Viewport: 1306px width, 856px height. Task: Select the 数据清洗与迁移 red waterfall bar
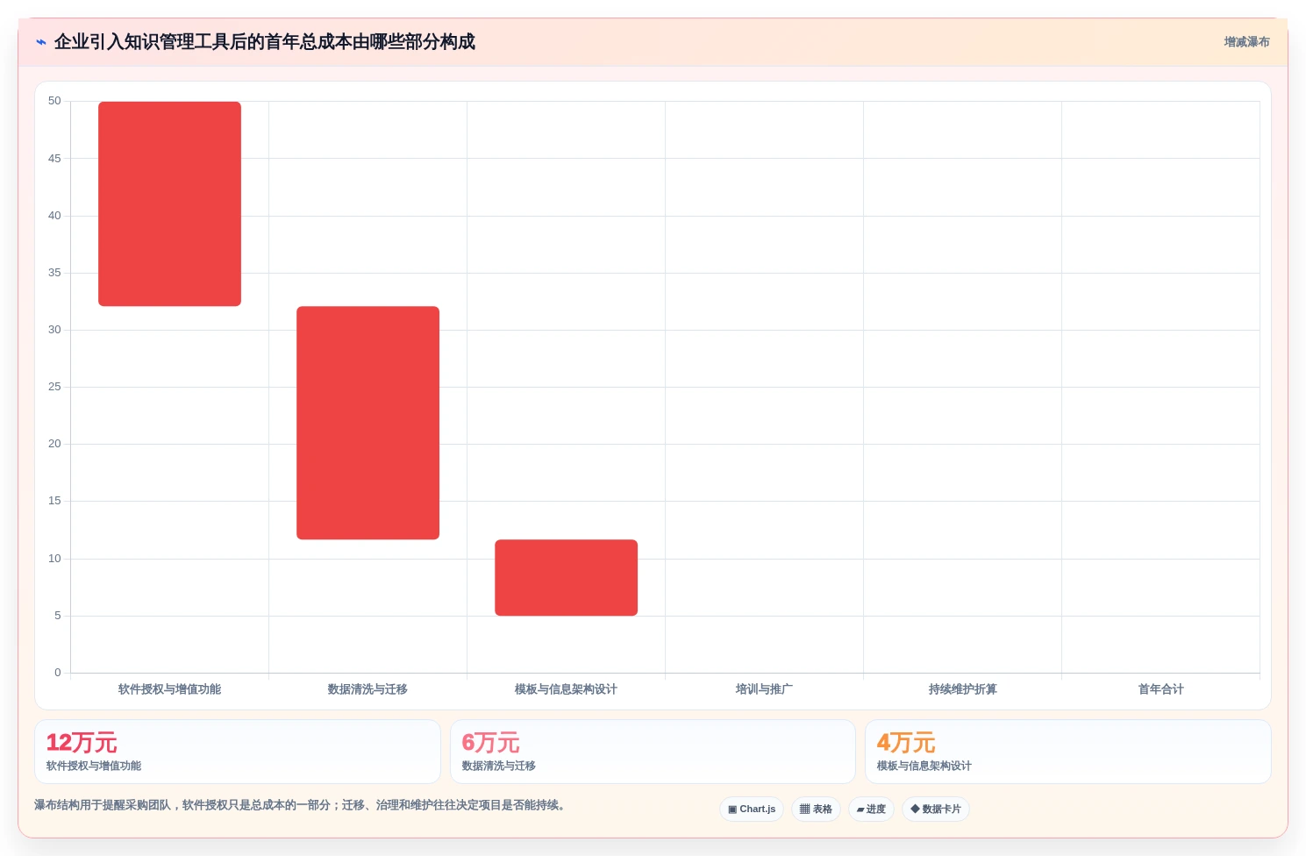[x=368, y=423]
